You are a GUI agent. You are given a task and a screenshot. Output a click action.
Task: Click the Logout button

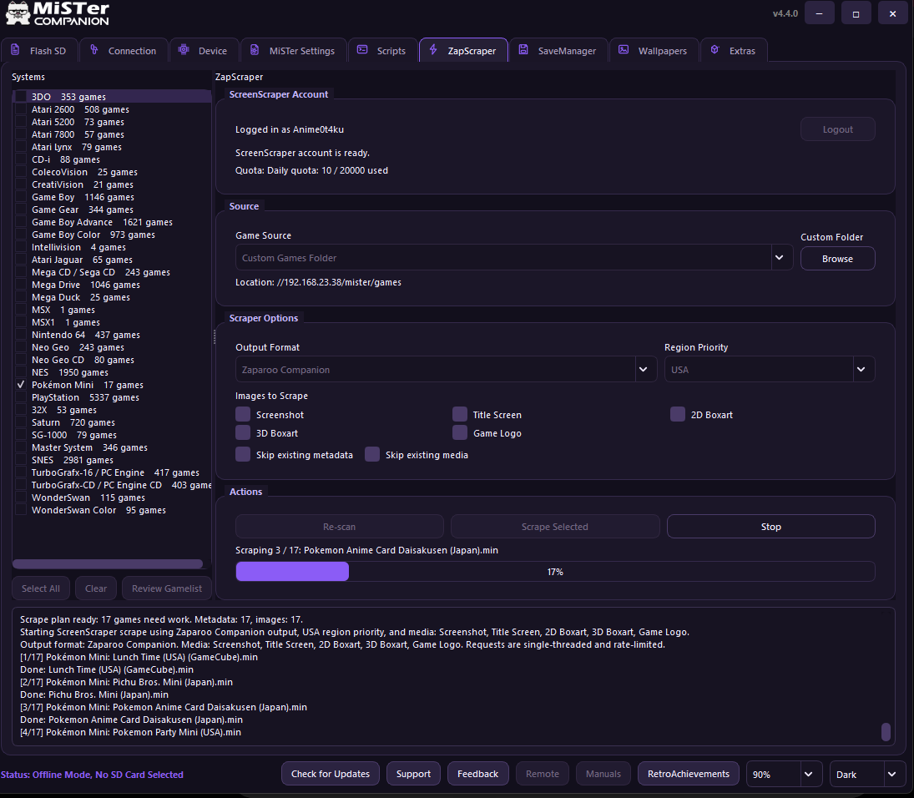tap(838, 129)
